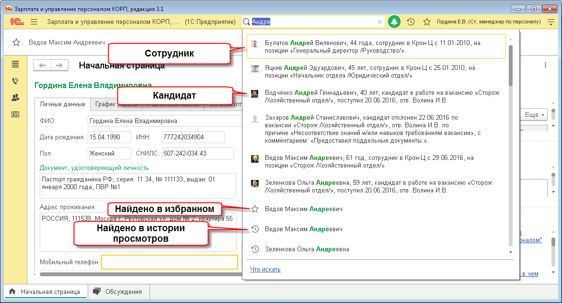Open the Что искать link

(x=265, y=269)
